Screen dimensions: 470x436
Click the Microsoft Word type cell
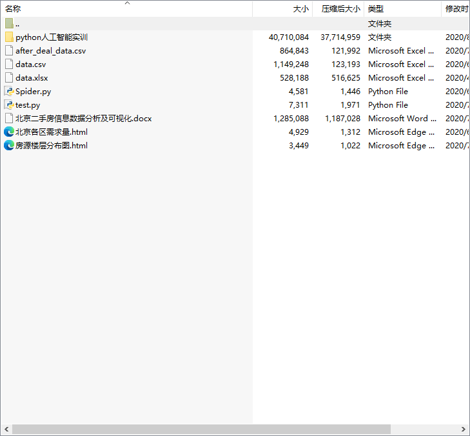tap(402, 118)
